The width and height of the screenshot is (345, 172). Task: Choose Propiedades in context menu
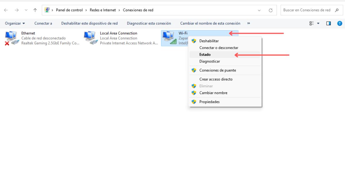(x=225, y=102)
